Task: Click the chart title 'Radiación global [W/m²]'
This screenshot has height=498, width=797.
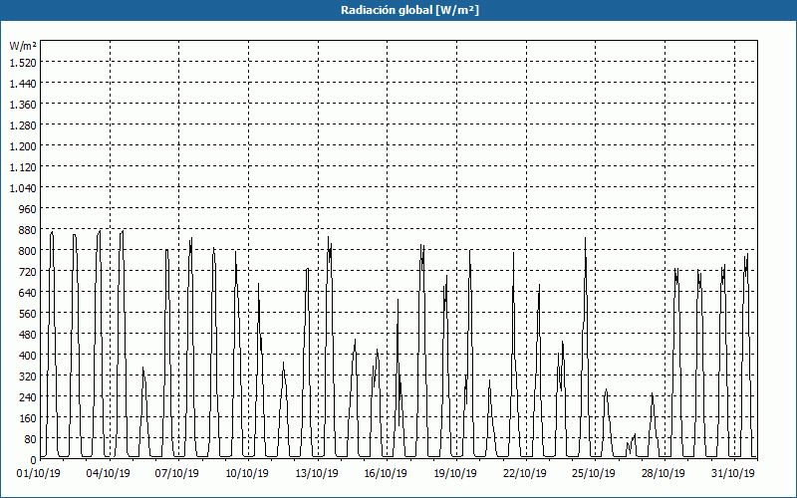Action: (409, 10)
